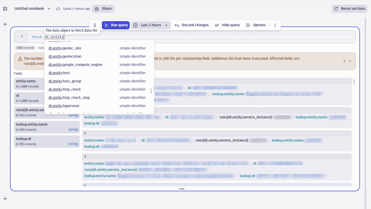371x209 pixels.
Task: Click the Run query button
Action: point(116,25)
